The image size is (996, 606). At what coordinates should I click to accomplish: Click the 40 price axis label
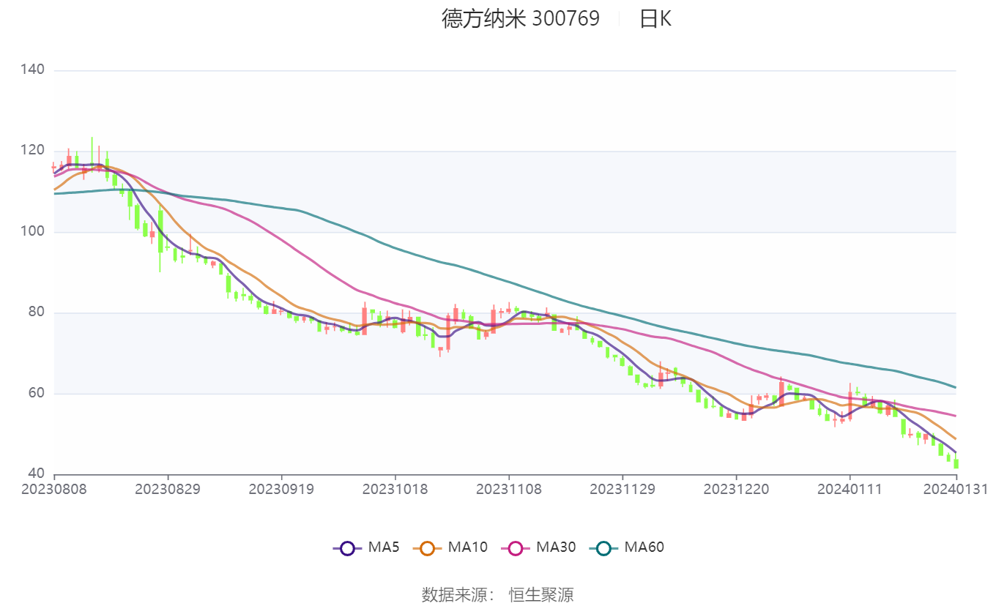pyautogui.click(x=37, y=474)
